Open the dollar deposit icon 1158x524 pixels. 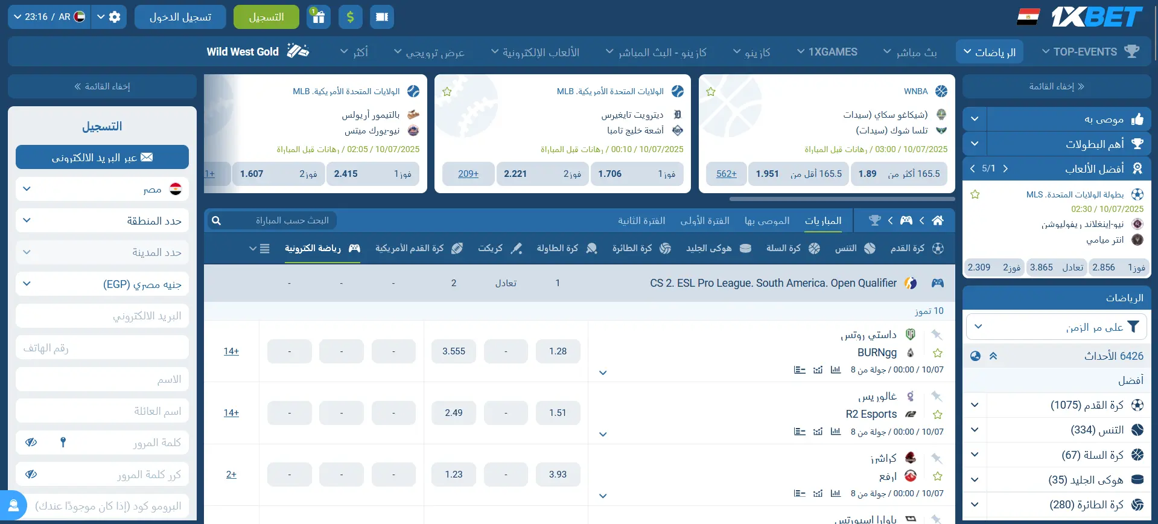pos(350,17)
